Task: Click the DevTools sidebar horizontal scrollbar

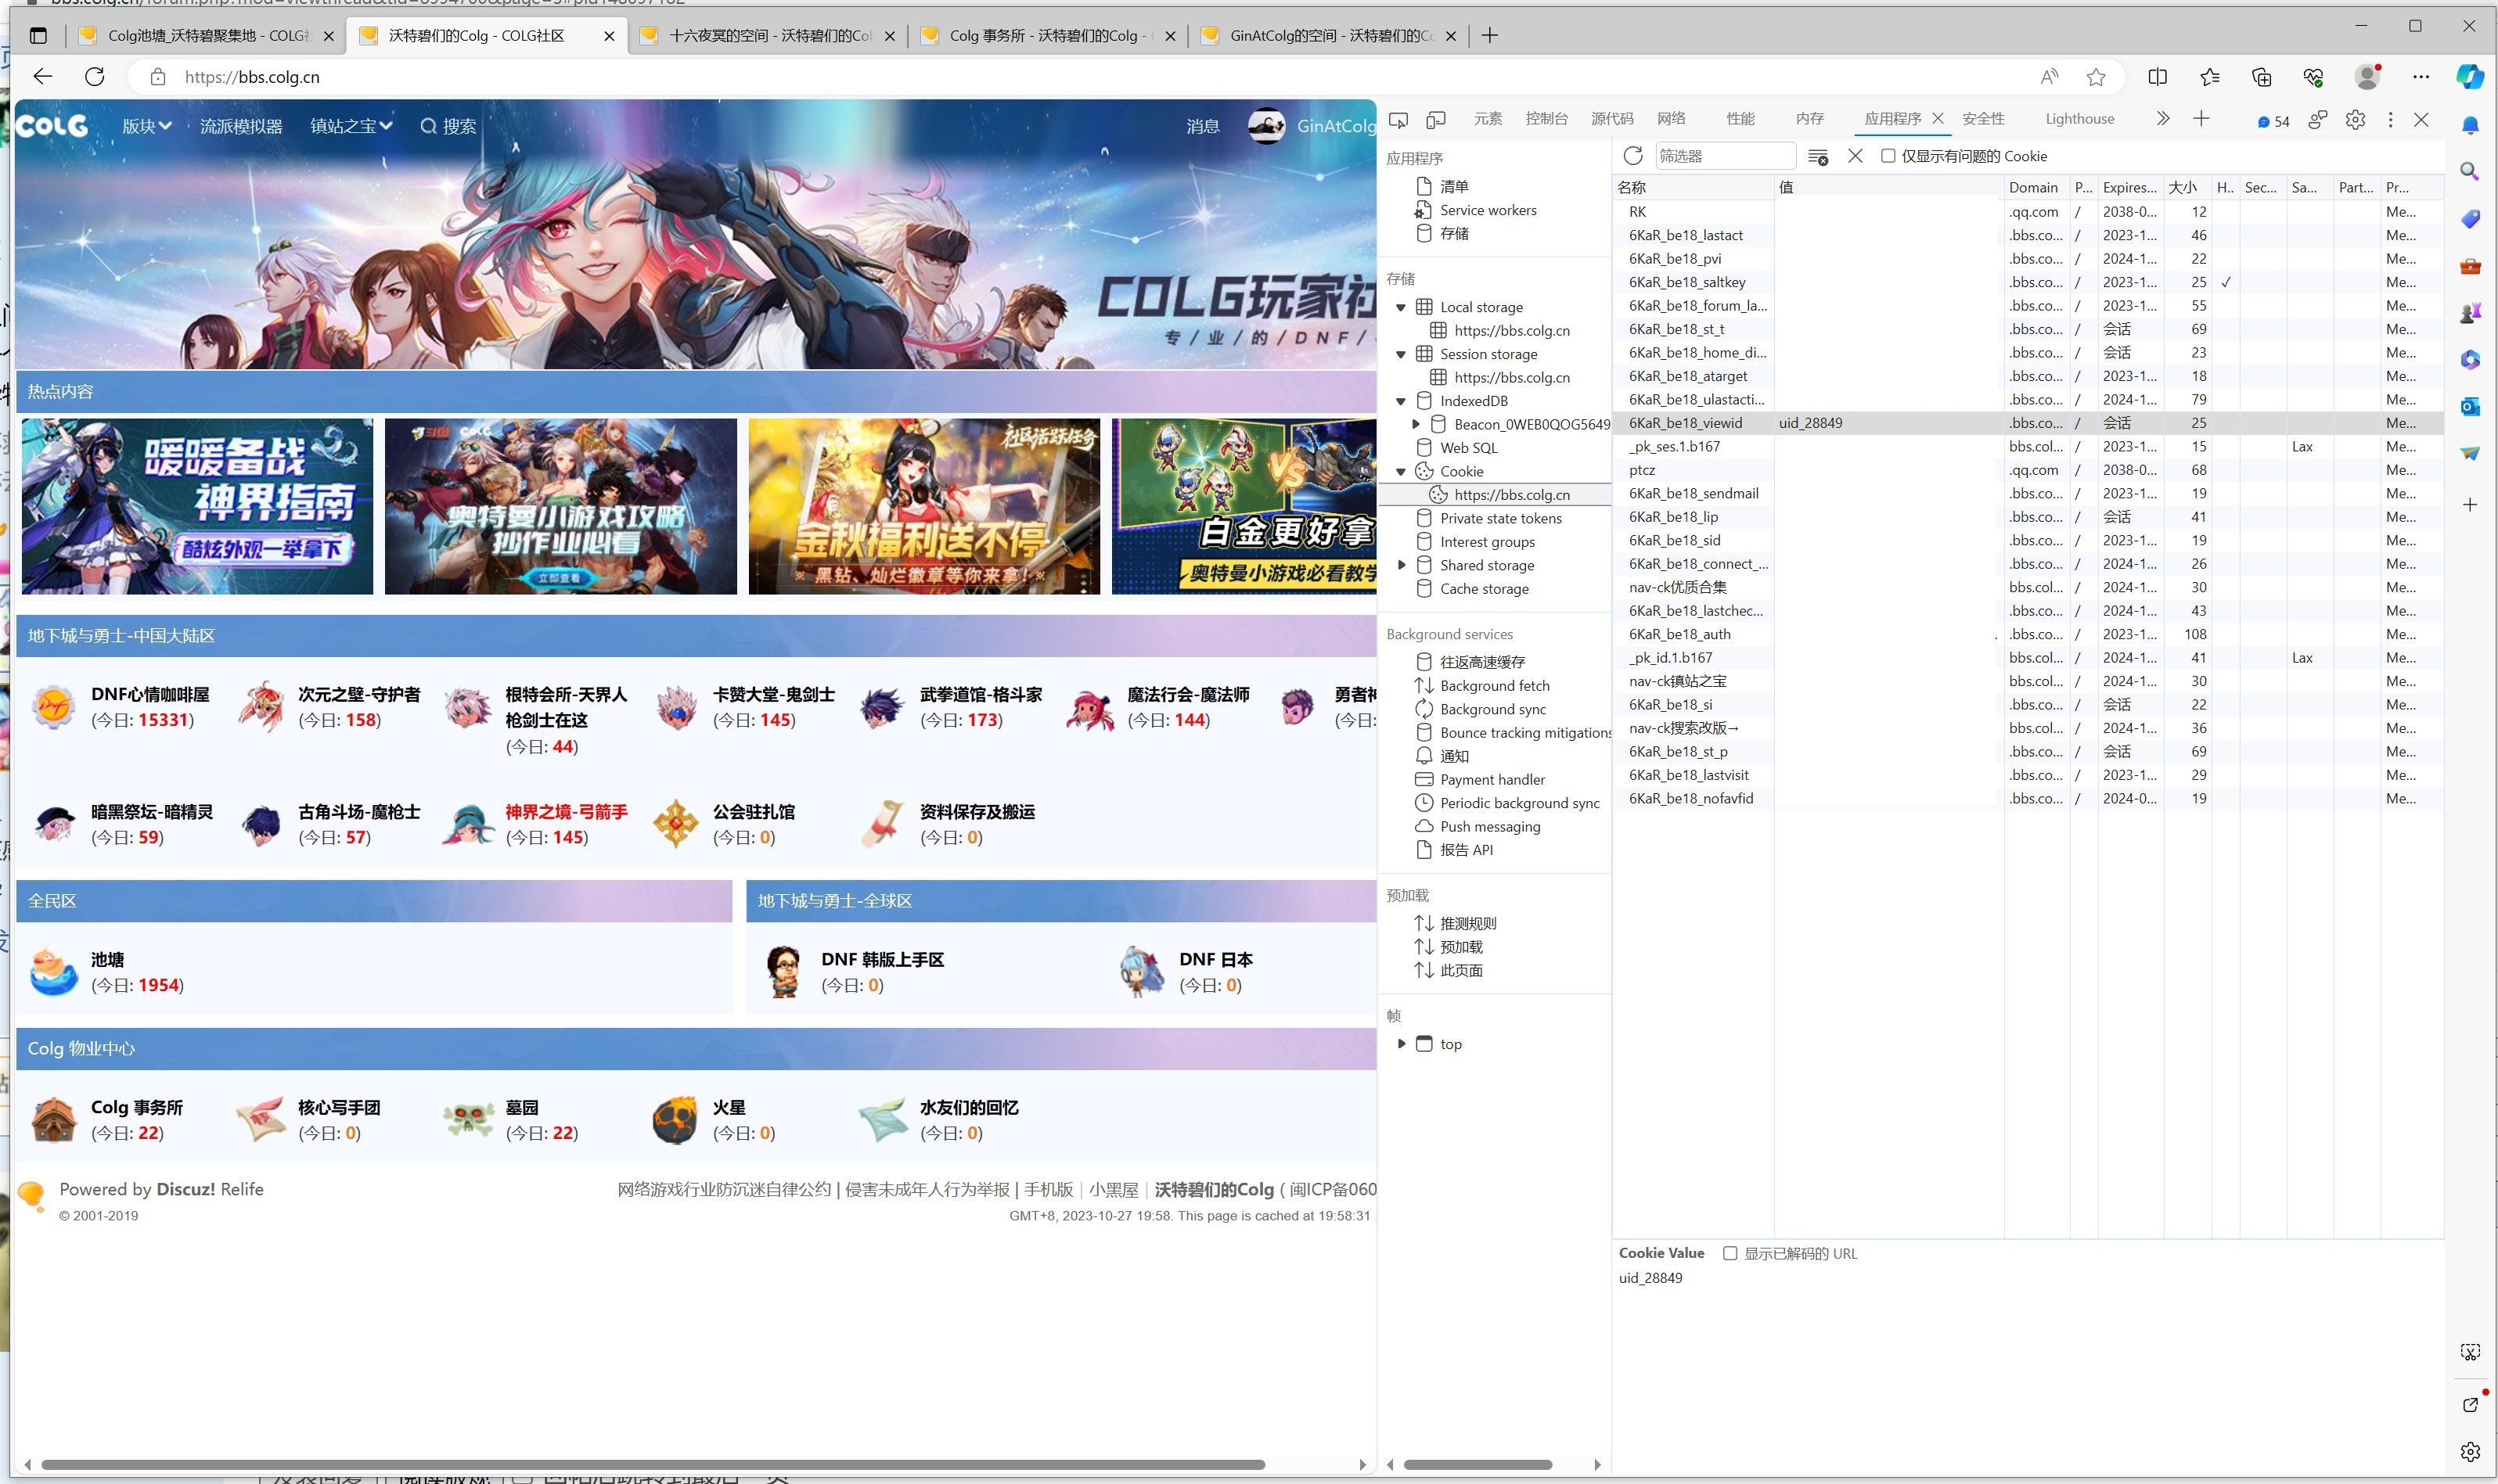Action: pos(1478,1464)
